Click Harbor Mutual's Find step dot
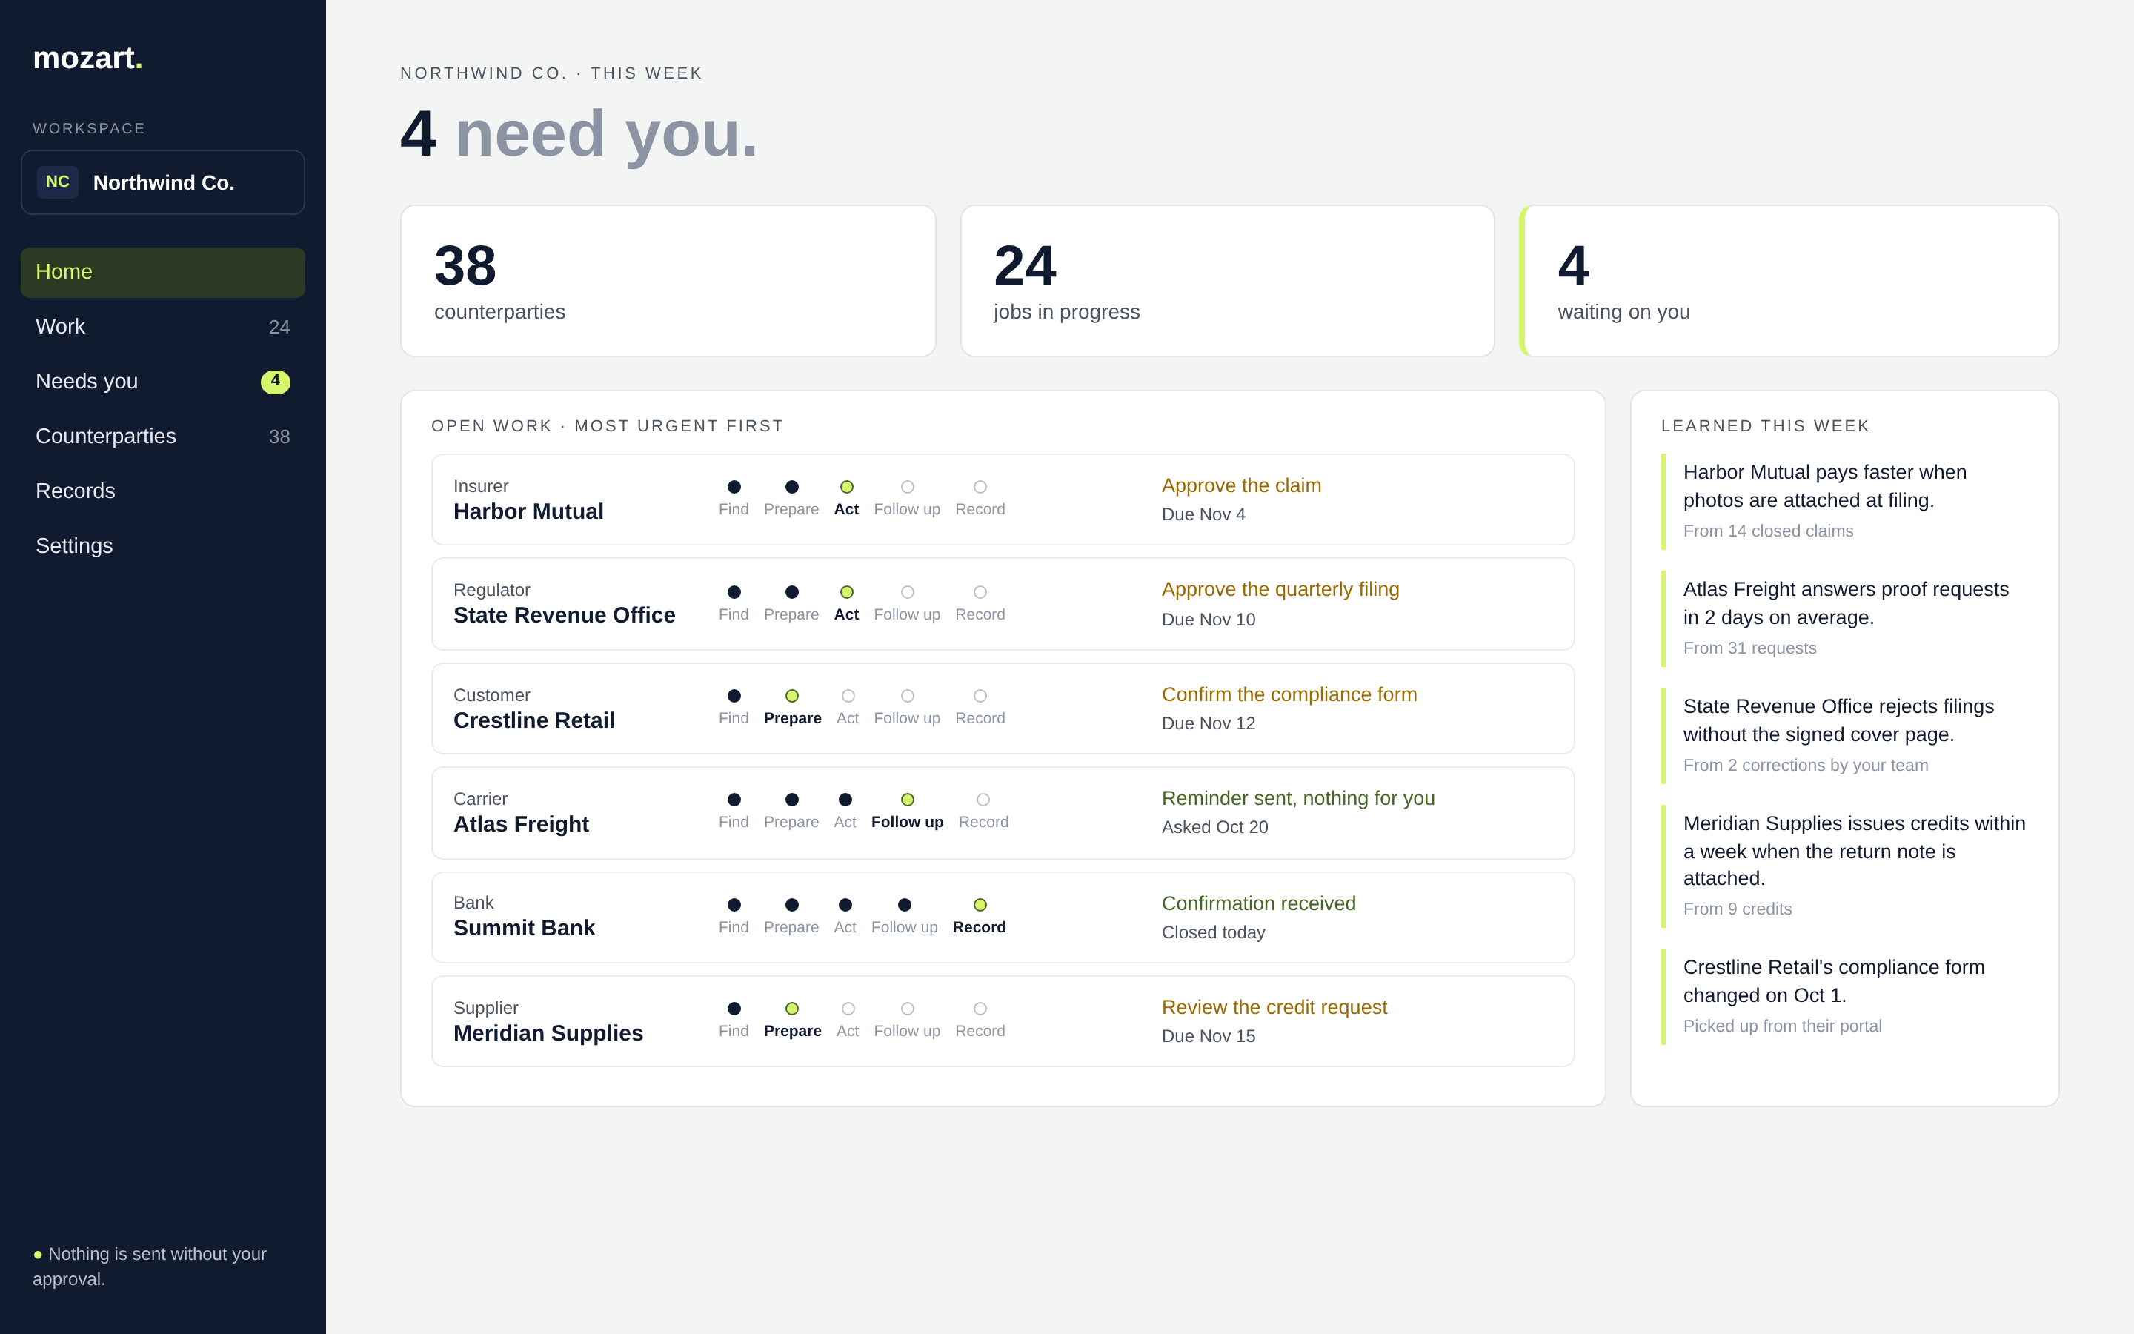The width and height of the screenshot is (2134, 1334). coord(734,487)
